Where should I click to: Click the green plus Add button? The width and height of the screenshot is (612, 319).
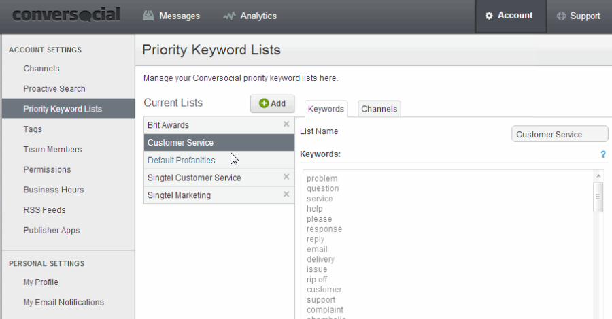[x=273, y=103]
